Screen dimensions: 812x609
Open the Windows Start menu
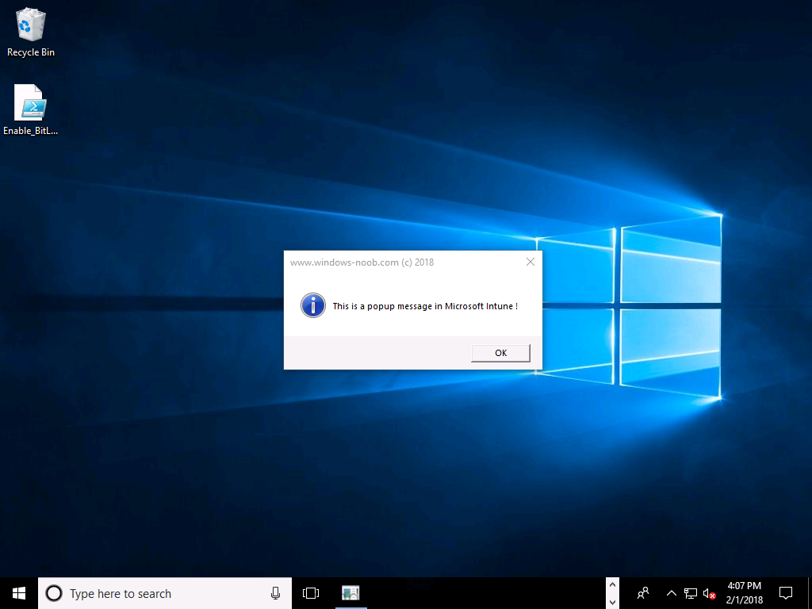(x=19, y=593)
